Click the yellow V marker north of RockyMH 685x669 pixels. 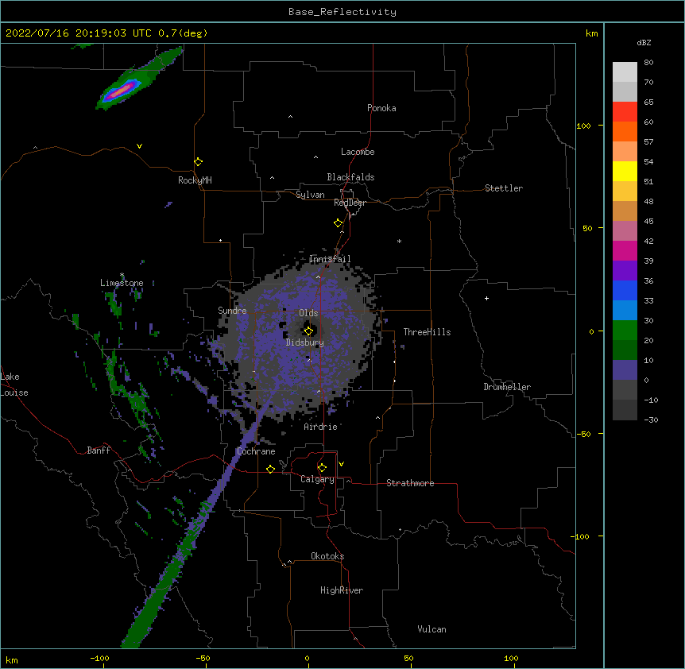139,146
